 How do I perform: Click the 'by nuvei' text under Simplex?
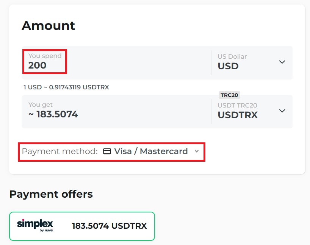pyautogui.click(x=46, y=230)
